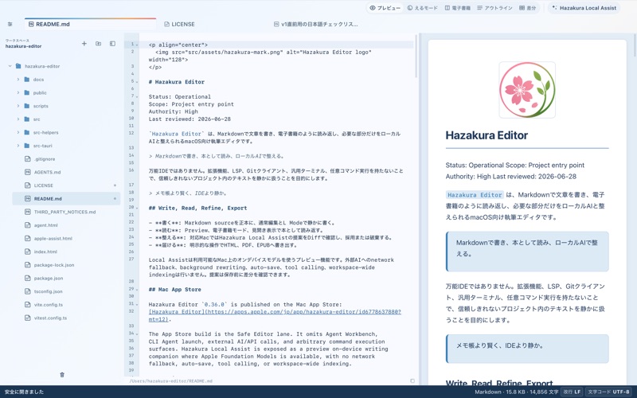
Task: Click line number 12 in the gutter
Action: click(131, 133)
